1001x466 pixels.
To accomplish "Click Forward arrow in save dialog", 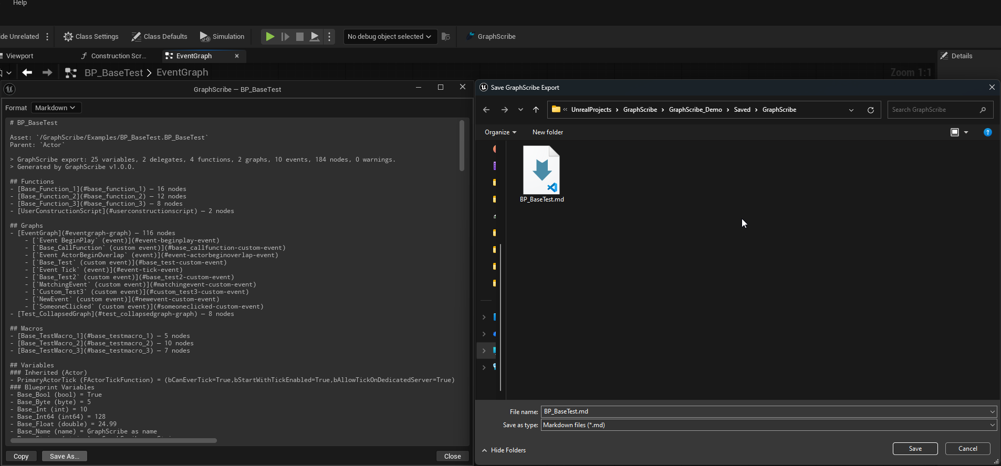I will pos(504,110).
